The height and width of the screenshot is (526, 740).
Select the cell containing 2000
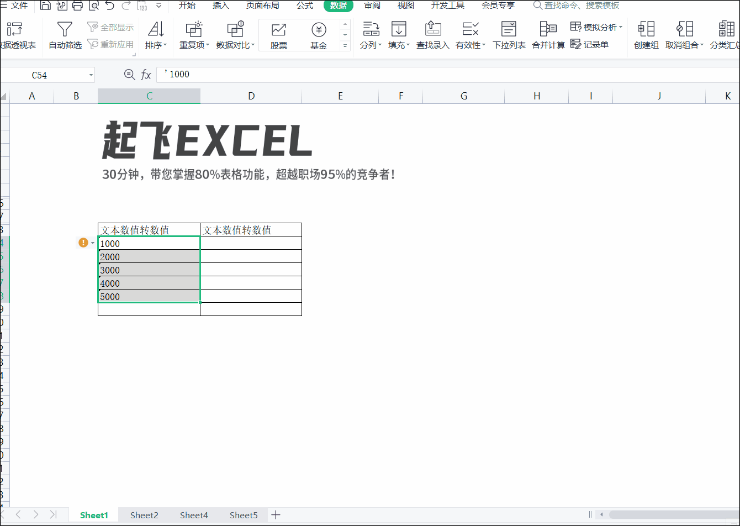tap(149, 256)
